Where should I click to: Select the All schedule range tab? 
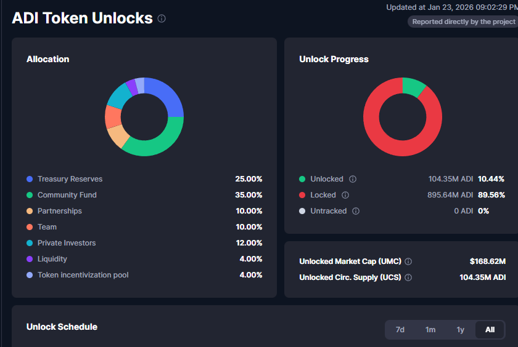490,330
